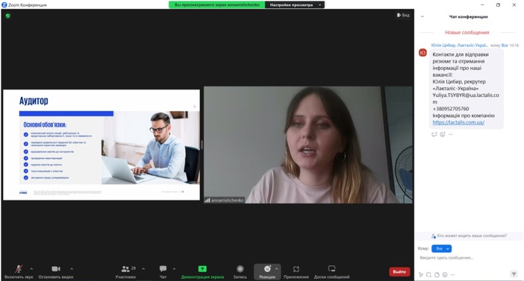Screen dimensions: 524x281
Task: Reply to the chat message icon
Action: (x=434, y=134)
